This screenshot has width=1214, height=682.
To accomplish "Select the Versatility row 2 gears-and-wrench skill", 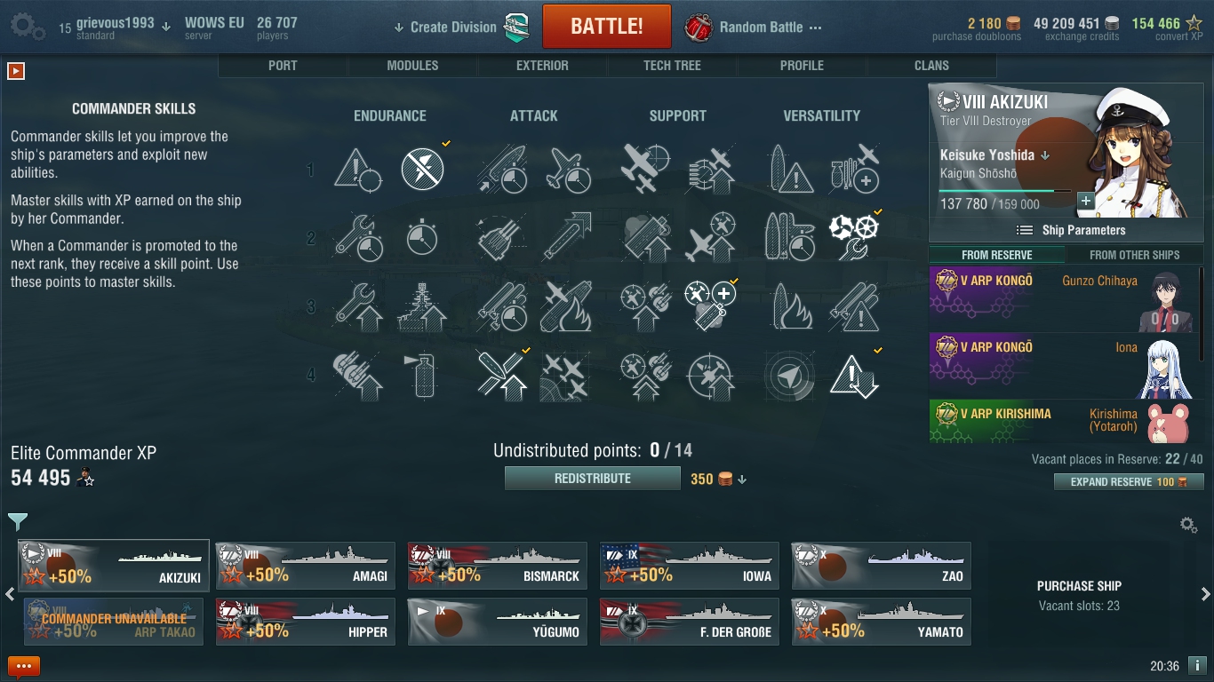I will [x=854, y=237].
